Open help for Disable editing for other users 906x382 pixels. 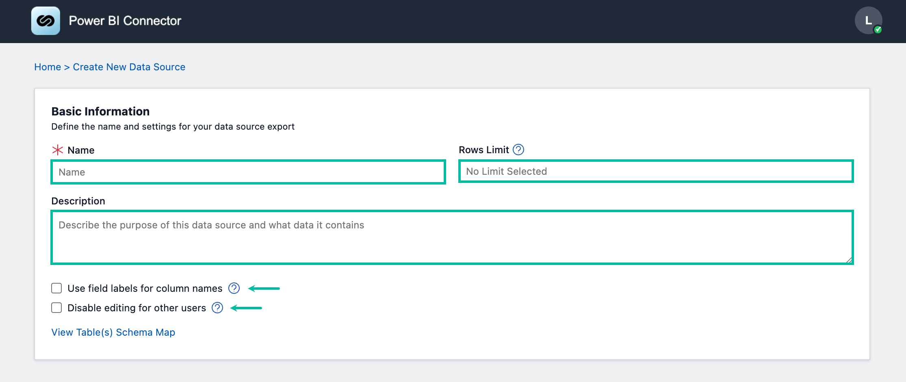coord(217,308)
